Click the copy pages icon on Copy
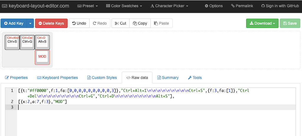302x136 pixels. (135, 23)
